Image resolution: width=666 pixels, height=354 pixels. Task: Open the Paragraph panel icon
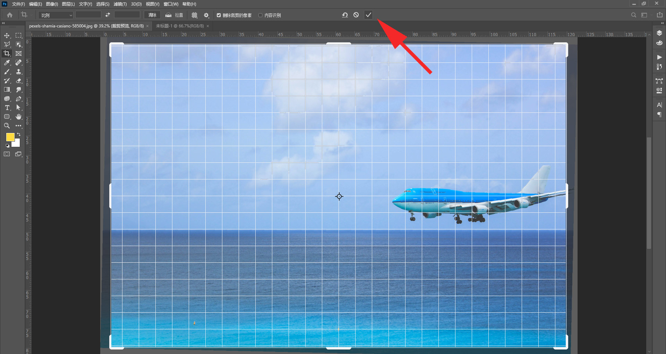coord(659,115)
